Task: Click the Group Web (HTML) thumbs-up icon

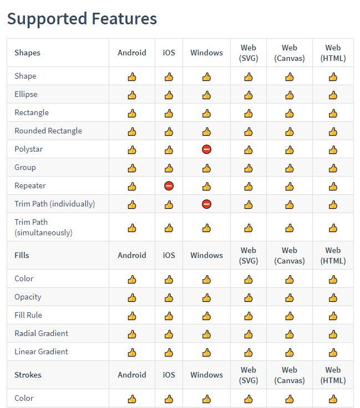Action: pos(333,168)
